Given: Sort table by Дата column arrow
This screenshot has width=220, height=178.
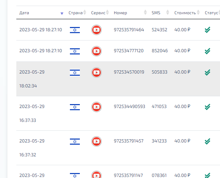Looking at the screenshot, I should coord(62,13).
